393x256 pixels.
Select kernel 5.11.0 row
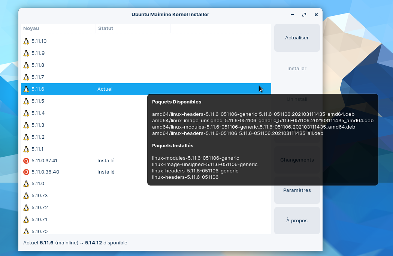pos(38,184)
